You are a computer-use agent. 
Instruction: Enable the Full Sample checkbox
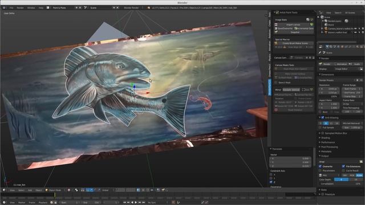click(x=321, y=128)
